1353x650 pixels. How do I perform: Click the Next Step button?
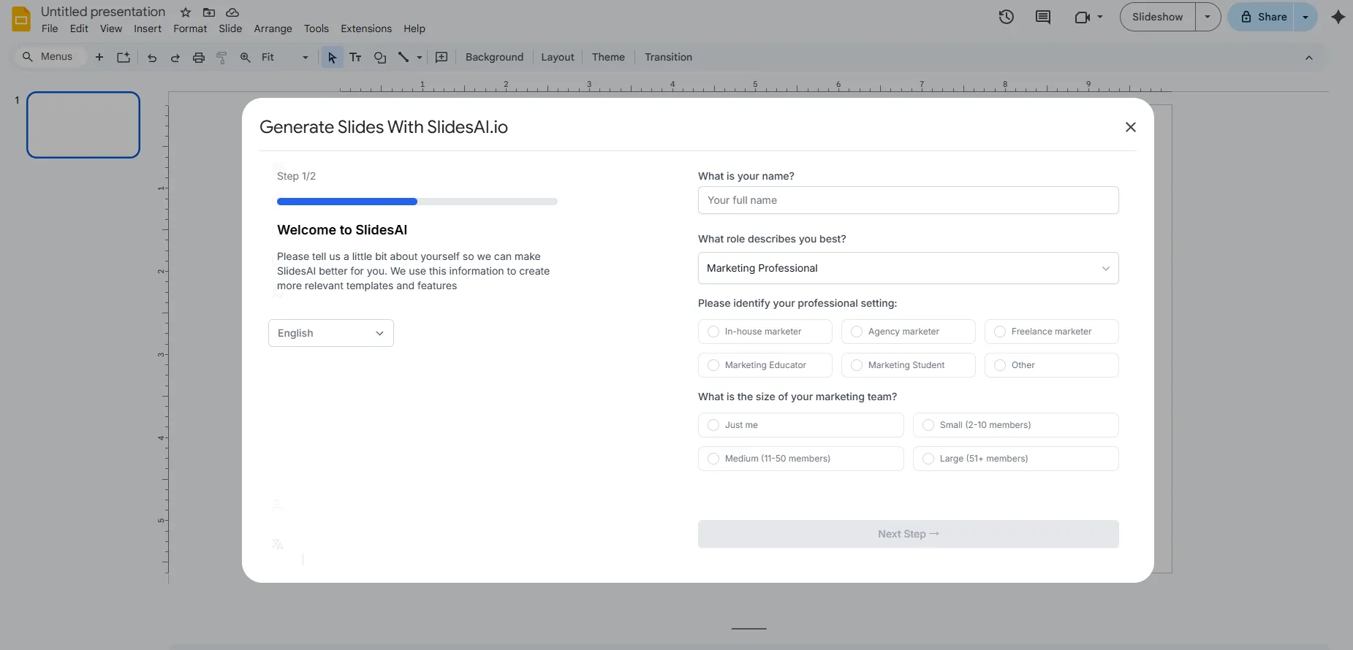908,534
